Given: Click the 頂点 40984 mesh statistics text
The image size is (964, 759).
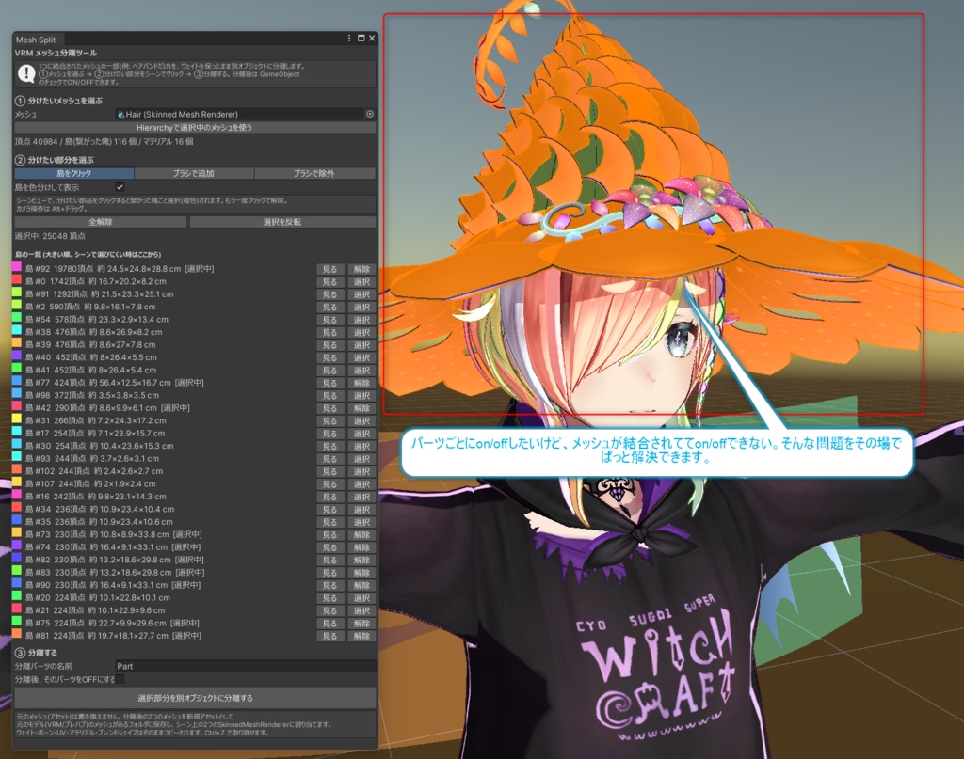Looking at the screenshot, I should [x=104, y=141].
